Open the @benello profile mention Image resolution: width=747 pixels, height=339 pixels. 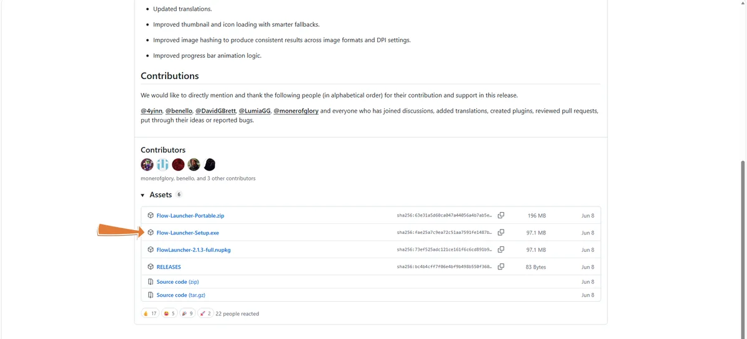pyautogui.click(x=179, y=111)
